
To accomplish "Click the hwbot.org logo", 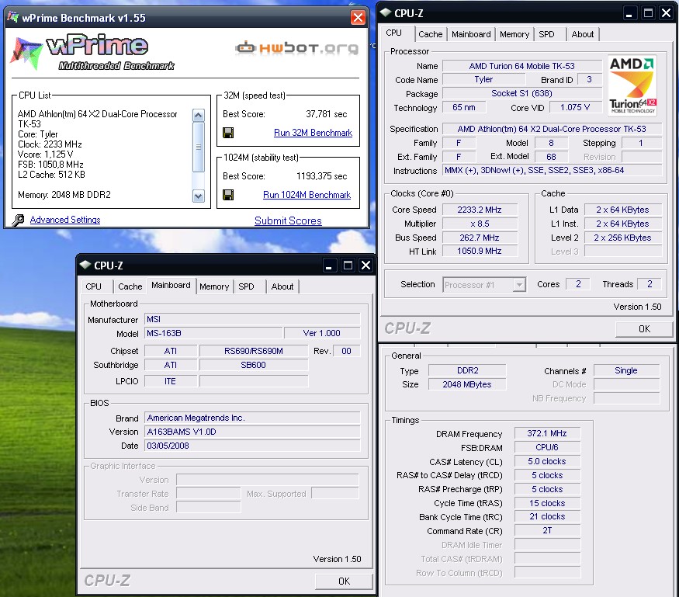I will tap(297, 47).
